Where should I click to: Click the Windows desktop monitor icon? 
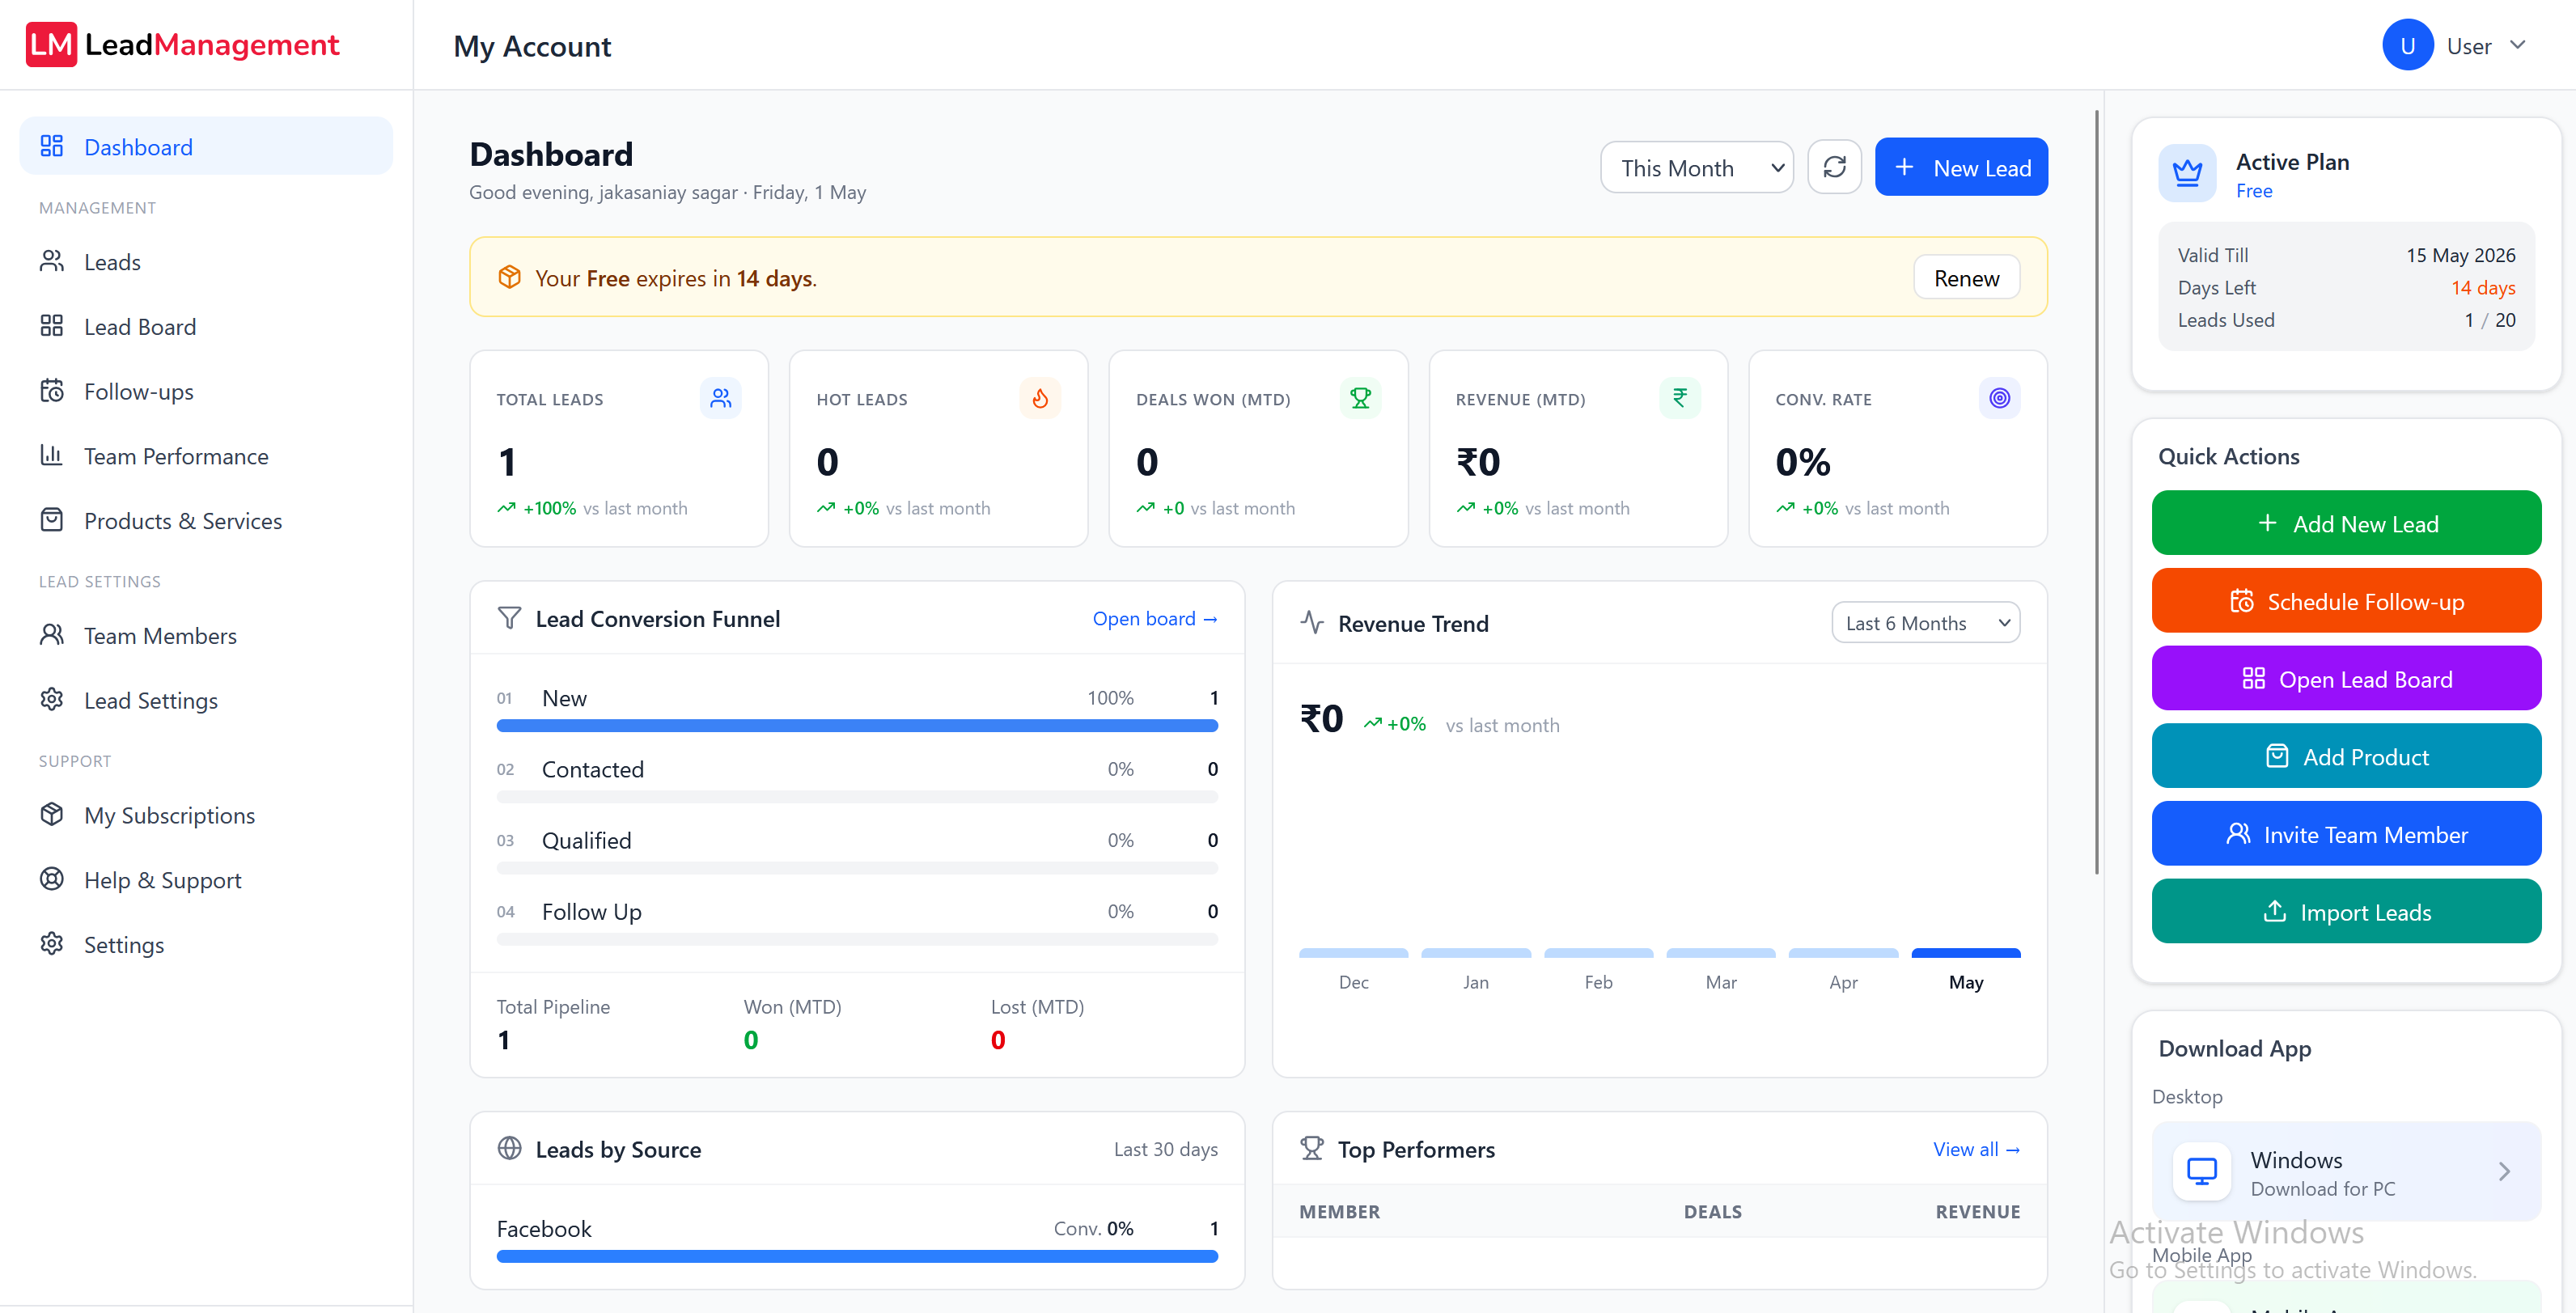(2202, 1171)
